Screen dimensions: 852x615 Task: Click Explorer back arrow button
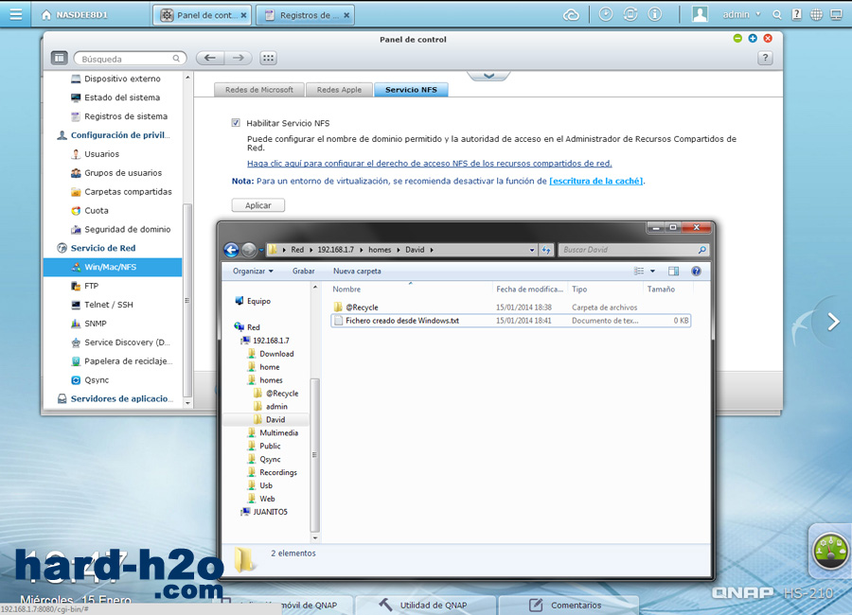click(231, 250)
